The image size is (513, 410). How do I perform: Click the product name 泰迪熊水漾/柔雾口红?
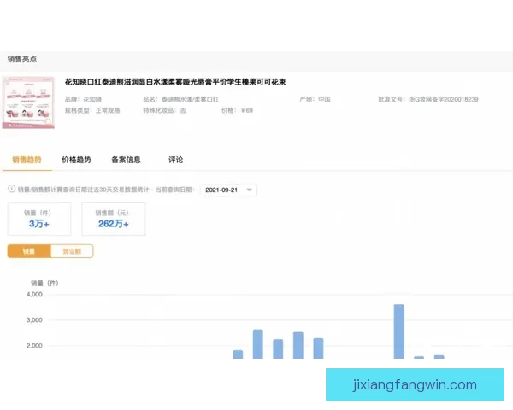point(190,99)
